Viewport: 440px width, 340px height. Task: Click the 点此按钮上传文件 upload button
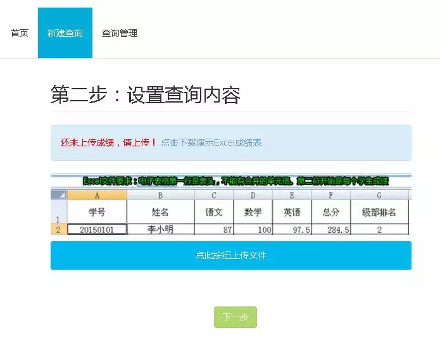point(231,255)
